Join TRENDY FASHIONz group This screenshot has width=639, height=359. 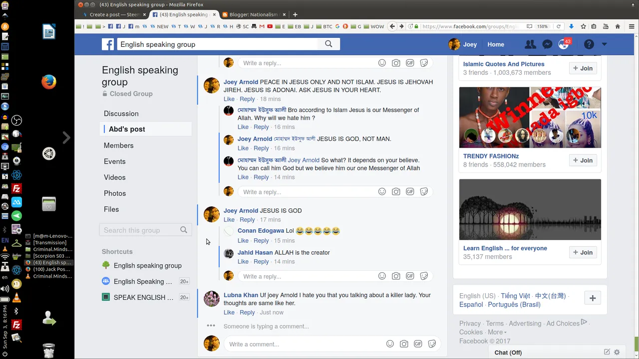click(583, 160)
